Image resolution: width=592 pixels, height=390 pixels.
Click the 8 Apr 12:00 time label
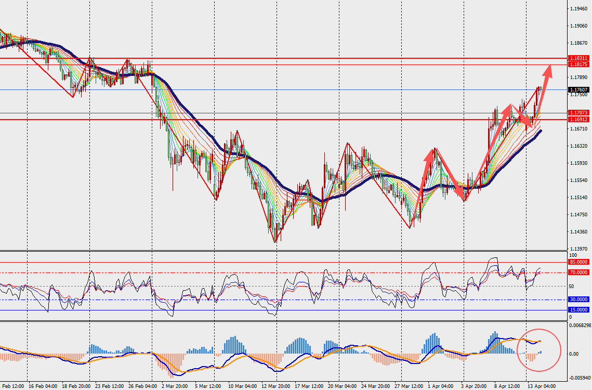click(508, 386)
